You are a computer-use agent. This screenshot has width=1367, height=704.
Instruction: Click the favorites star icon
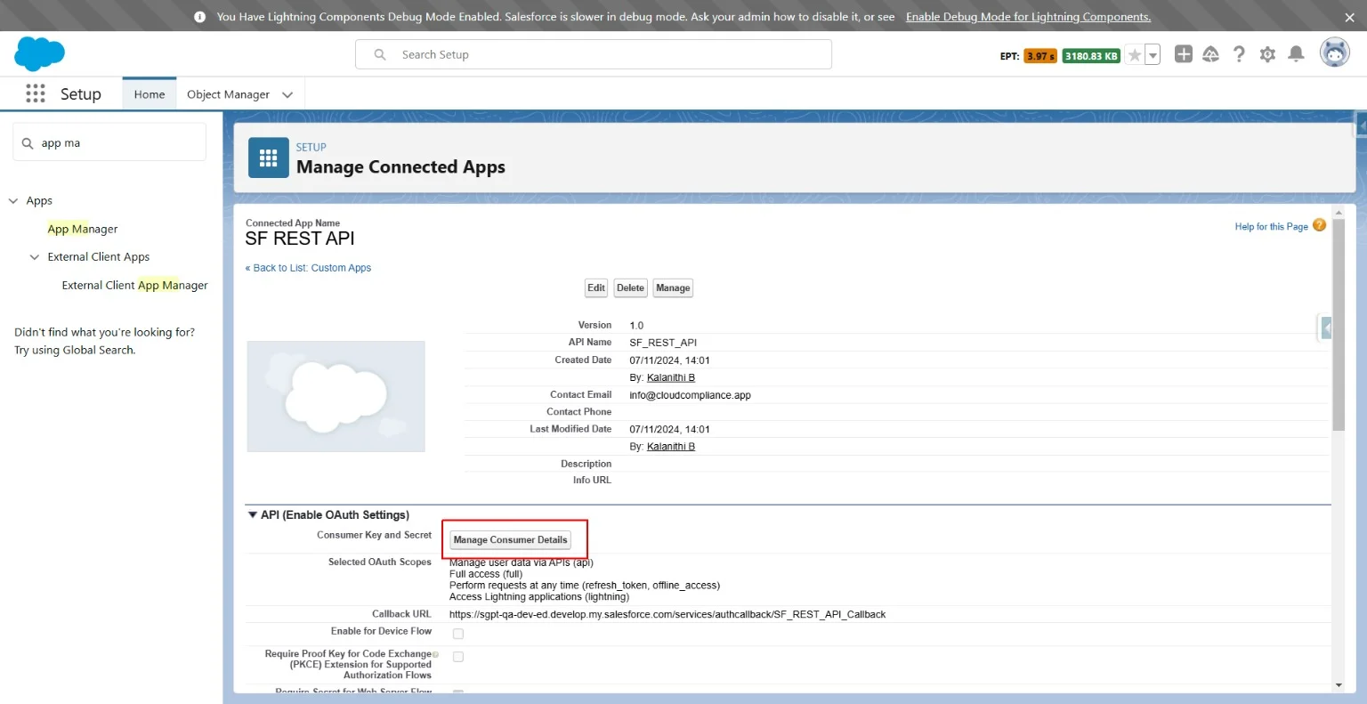point(1135,55)
